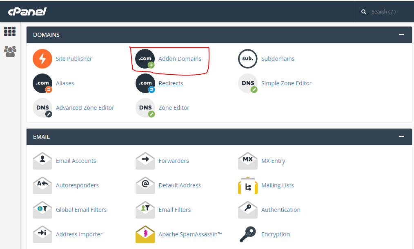Click the MX Entry envelope icon
Viewport: 414px width, 249px height.
pos(248,161)
